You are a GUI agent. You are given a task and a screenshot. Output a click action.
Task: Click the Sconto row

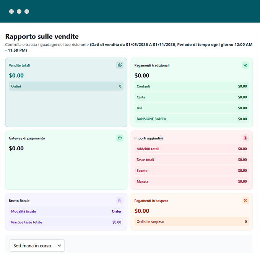click(192, 171)
